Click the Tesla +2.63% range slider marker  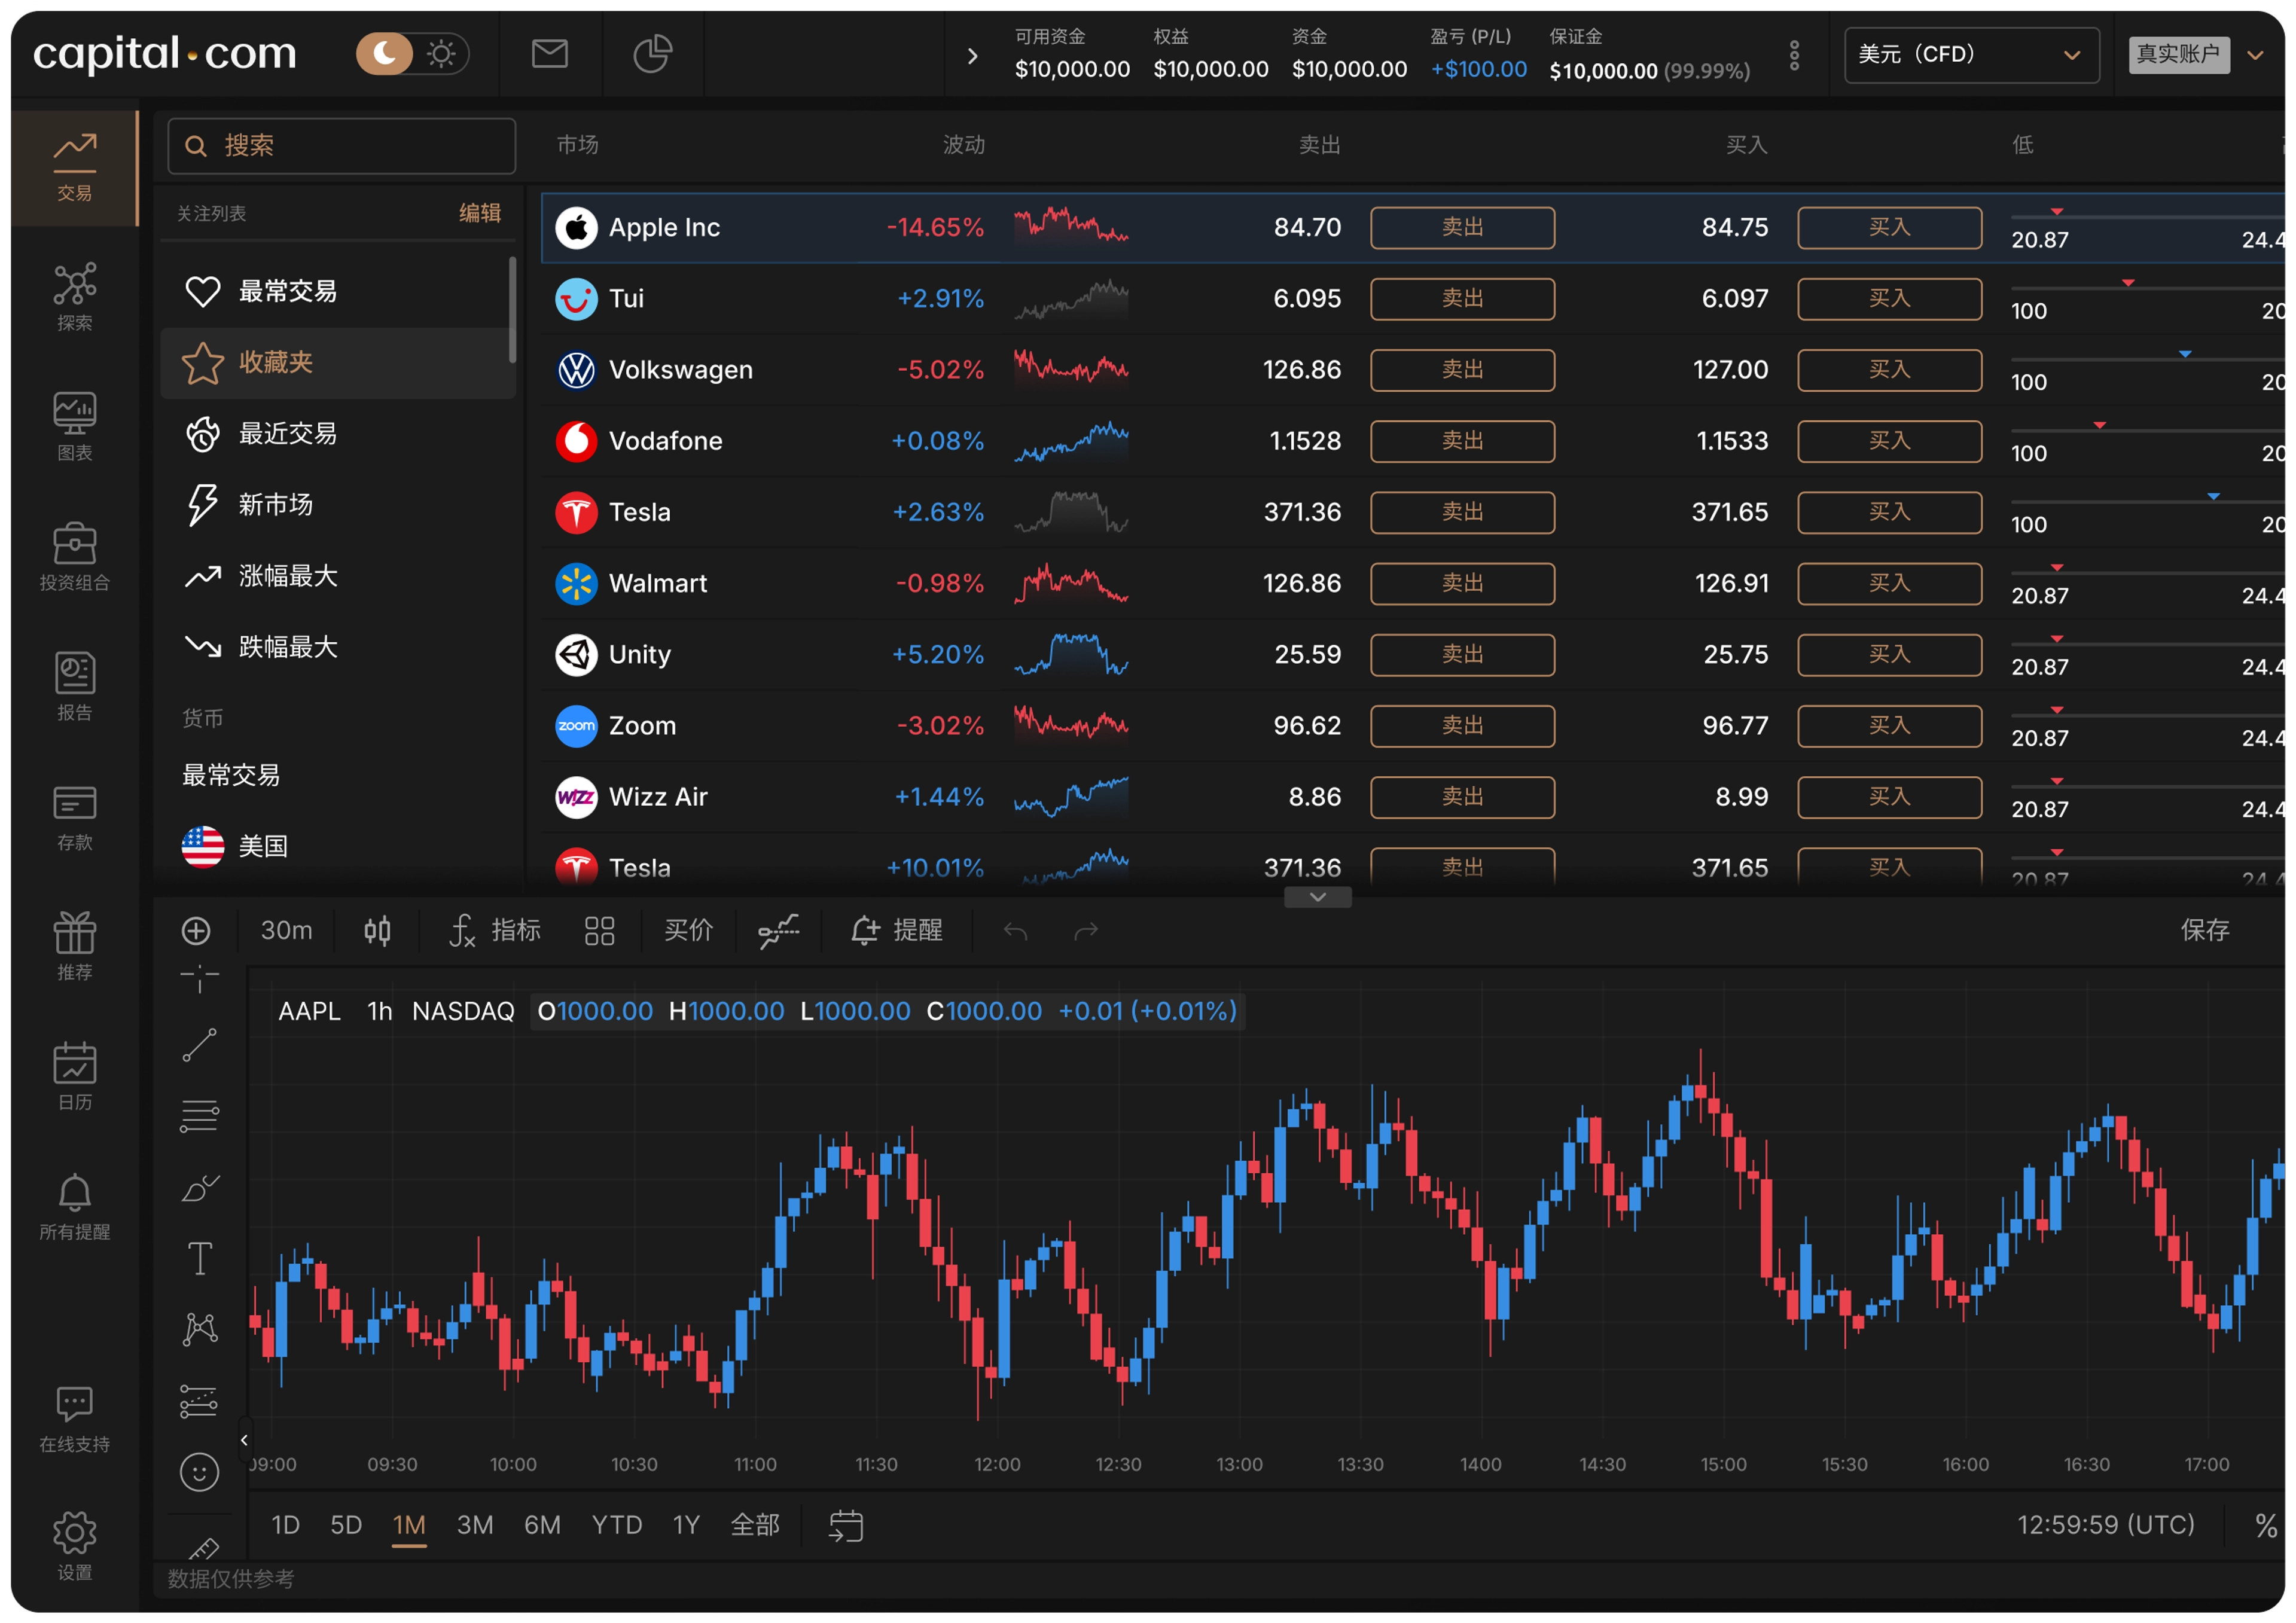point(2213,496)
